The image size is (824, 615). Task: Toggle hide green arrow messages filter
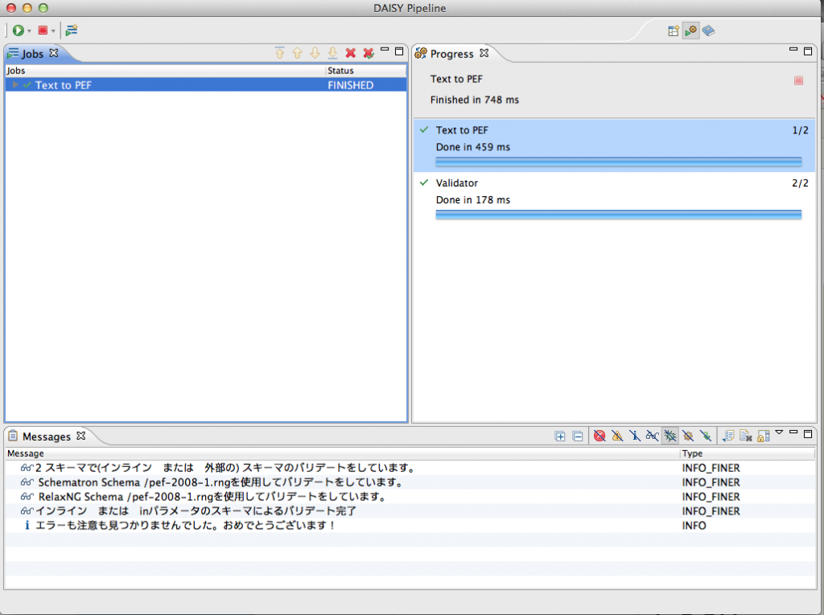(x=706, y=436)
